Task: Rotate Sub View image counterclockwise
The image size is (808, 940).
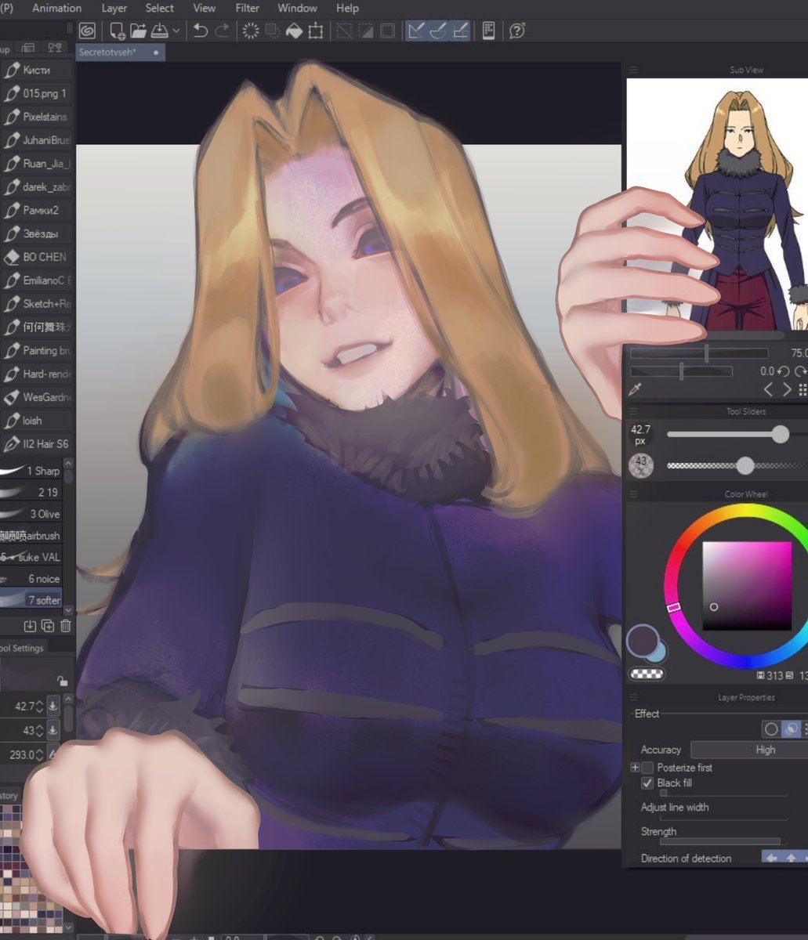Action: [x=782, y=371]
